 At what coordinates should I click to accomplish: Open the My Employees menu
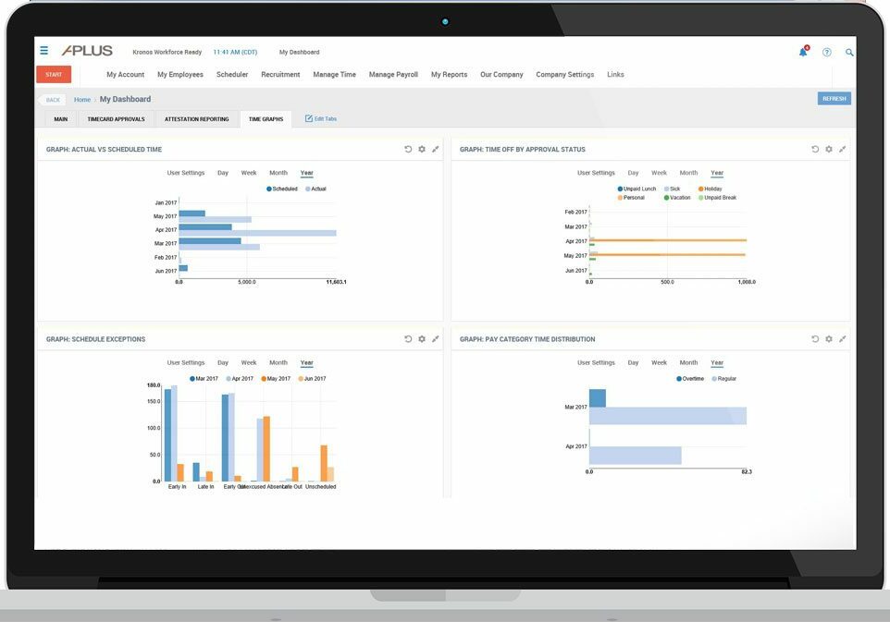[179, 74]
